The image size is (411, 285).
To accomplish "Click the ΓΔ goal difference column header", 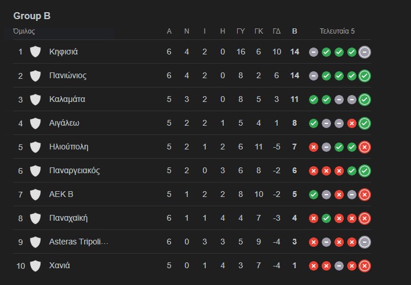I will [x=277, y=31].
